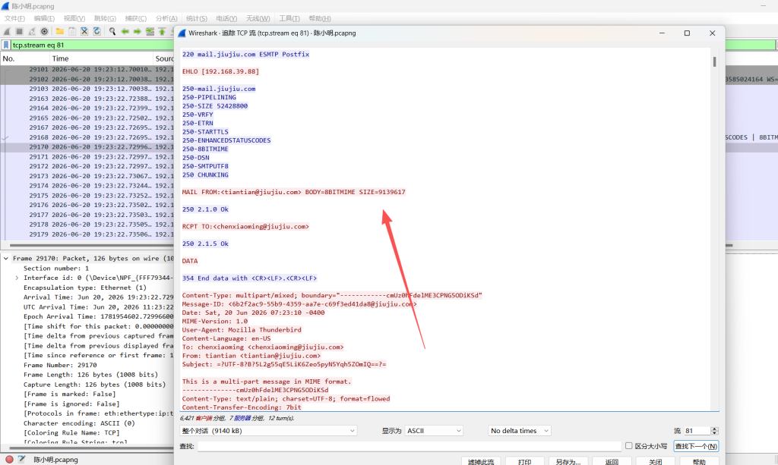Click the 查找 search text field

(410, 446)
